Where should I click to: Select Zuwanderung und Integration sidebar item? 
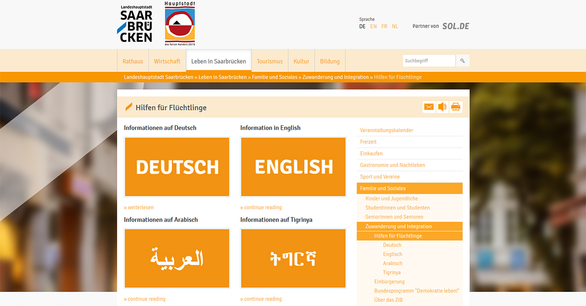tap(410, 226)
